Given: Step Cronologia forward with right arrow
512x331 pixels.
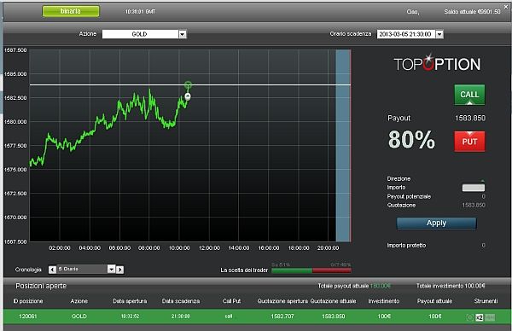Looking at the screenshot, I should tap(119, 270).
